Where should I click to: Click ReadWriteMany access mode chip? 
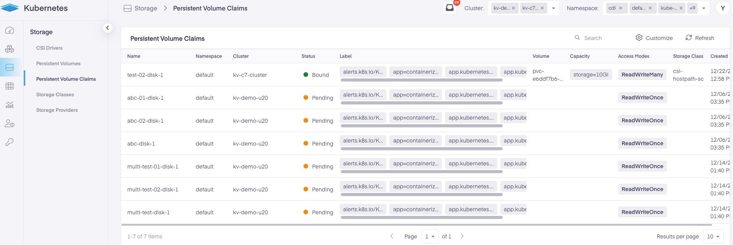pos(642,75)
